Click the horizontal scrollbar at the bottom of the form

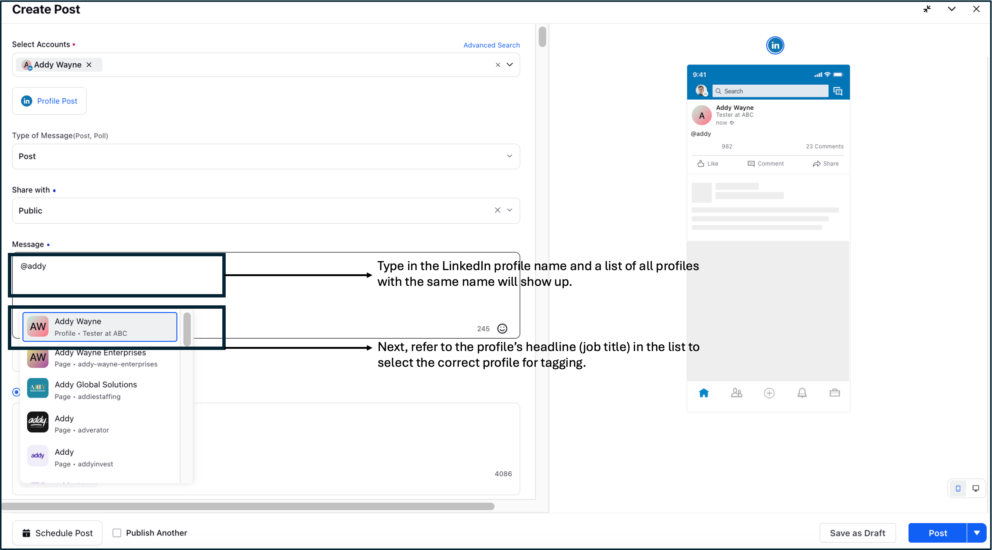[247, 506]
